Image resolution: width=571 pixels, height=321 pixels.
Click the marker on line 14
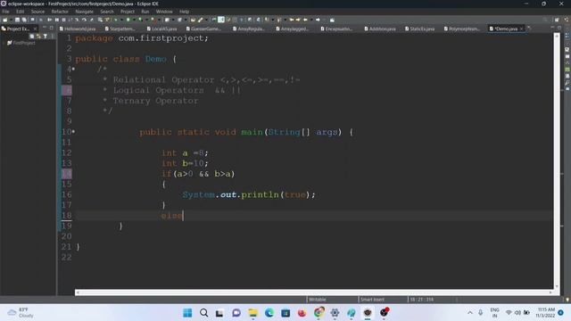click(67, 174)
